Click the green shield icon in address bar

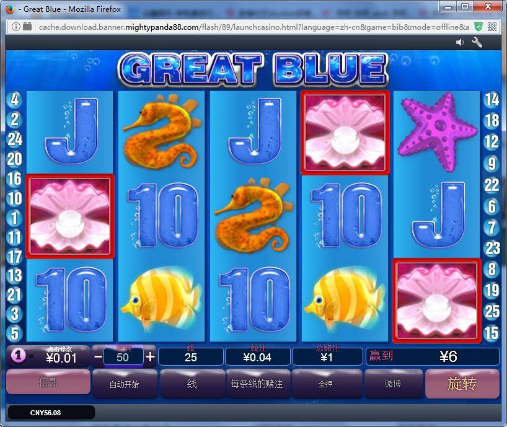pos(478,27)
